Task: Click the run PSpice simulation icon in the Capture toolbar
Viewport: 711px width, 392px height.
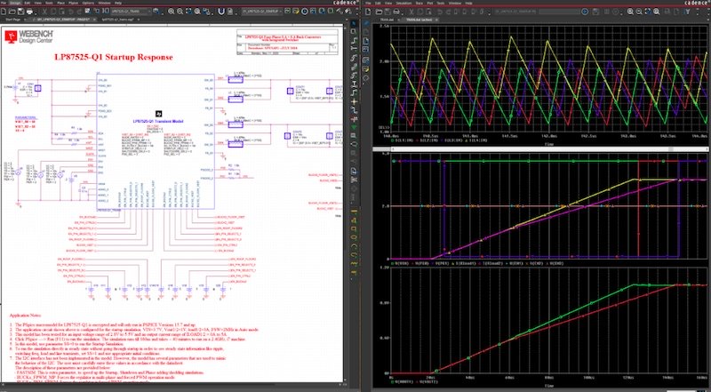Action: point(305,11)
